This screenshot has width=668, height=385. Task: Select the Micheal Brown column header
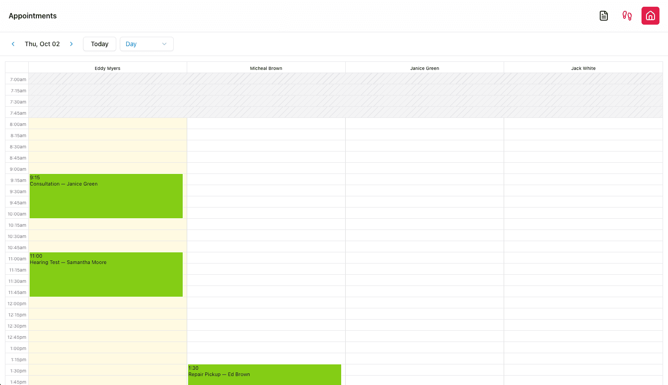[266, 68]
